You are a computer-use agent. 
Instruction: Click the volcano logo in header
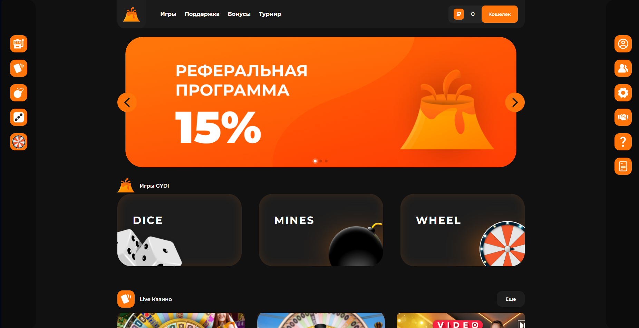point(132,14)
